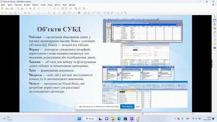Screen dimensions: 217x122
Task: Open the Слайд menu
Action: pos(43,5)
